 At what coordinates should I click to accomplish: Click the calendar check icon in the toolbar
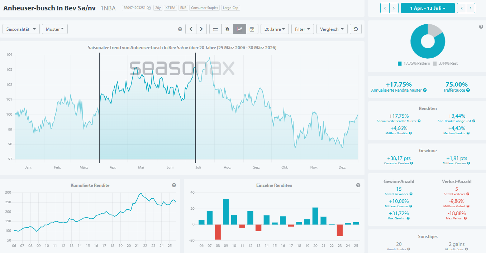click(x=252, y=29)
